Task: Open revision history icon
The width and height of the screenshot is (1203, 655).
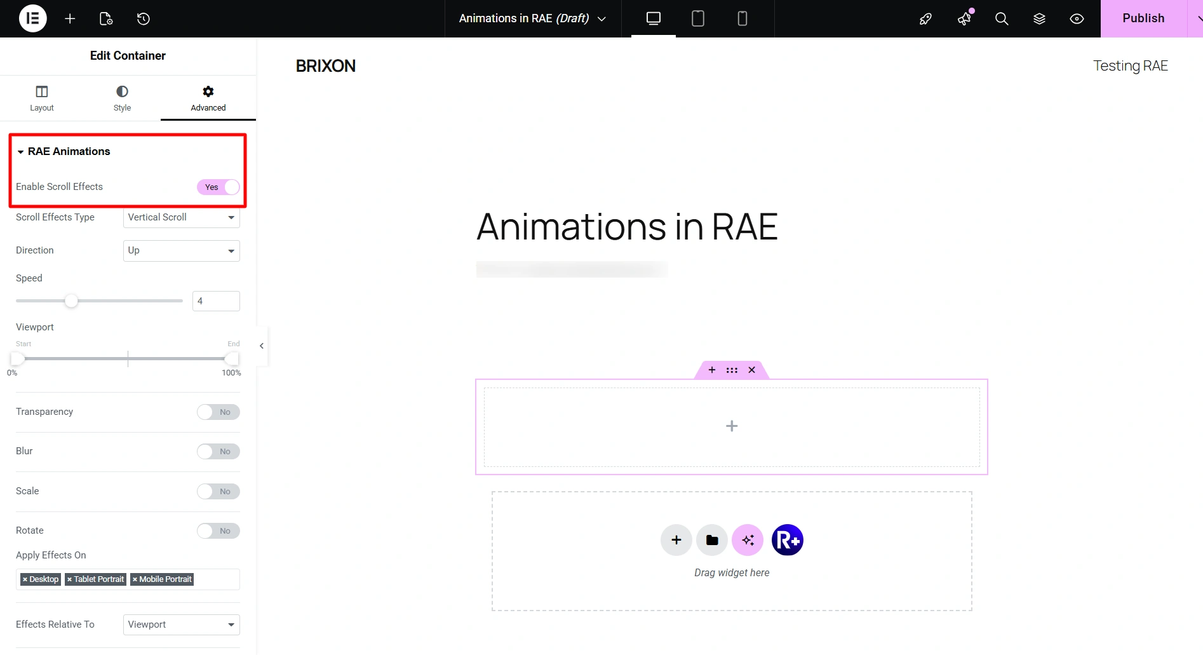Action: pos(144,18)
